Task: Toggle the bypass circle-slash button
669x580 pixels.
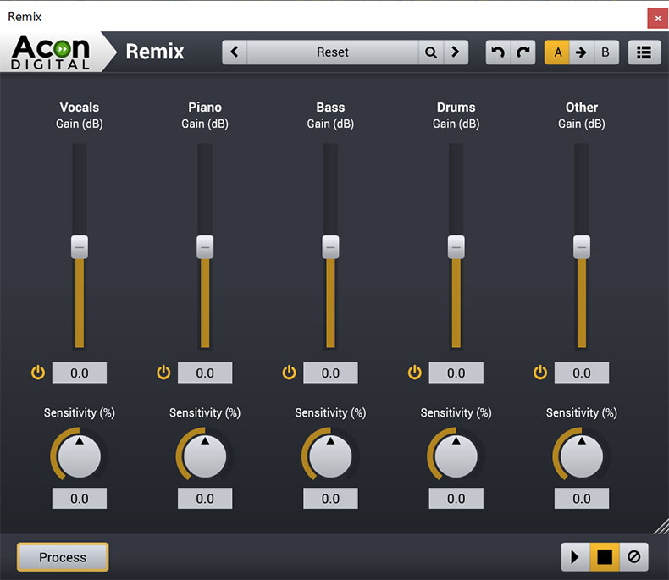Action: click(x=634, y=556)
